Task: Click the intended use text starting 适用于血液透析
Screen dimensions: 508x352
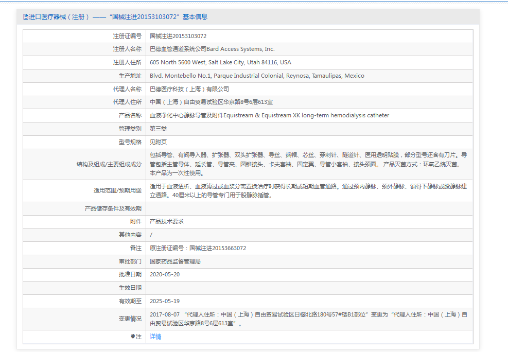Action: click(308, 191)
